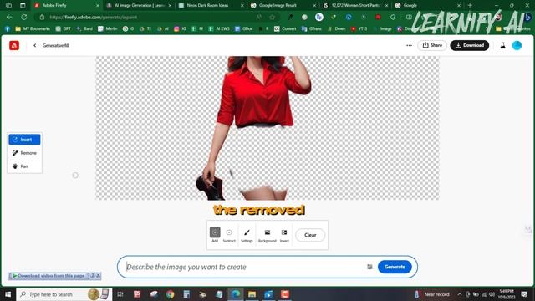
Task: Open the beta flask icon
Action: coord(502,45)
